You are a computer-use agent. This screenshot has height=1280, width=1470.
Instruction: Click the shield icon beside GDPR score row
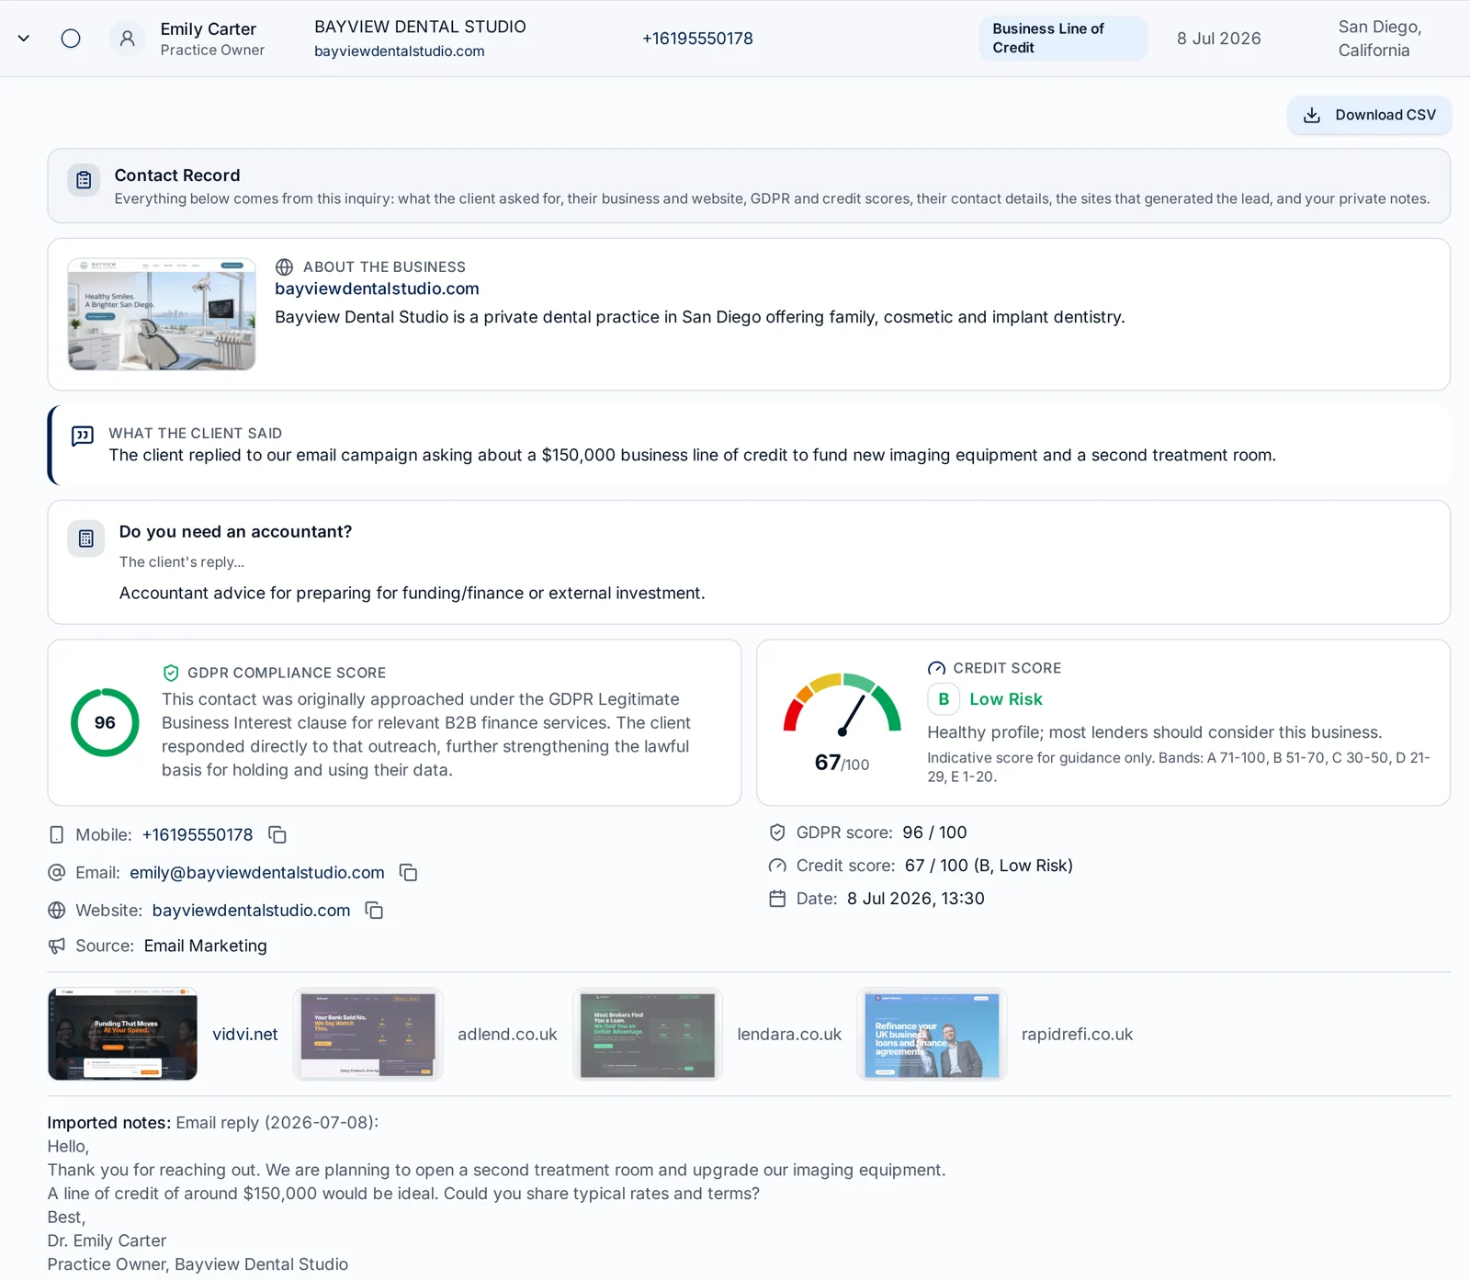coord(777,833)
